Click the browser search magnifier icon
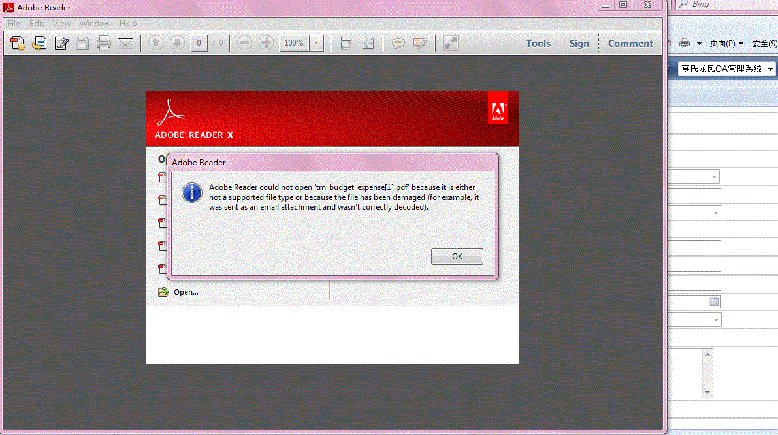The width and height of the screenshot is (778, 435). coord(683,5)
